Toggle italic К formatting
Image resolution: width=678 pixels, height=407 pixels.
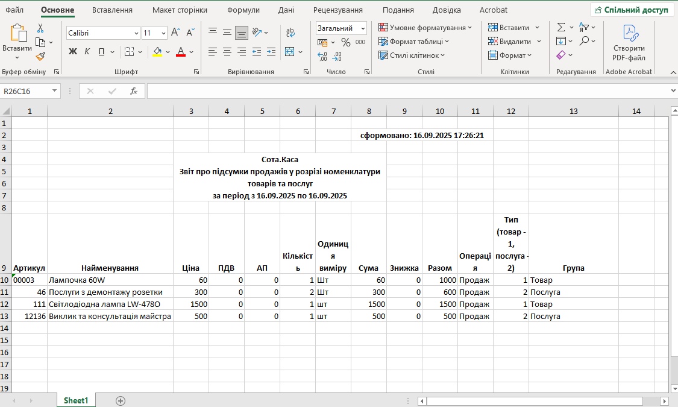pos(87,52)
